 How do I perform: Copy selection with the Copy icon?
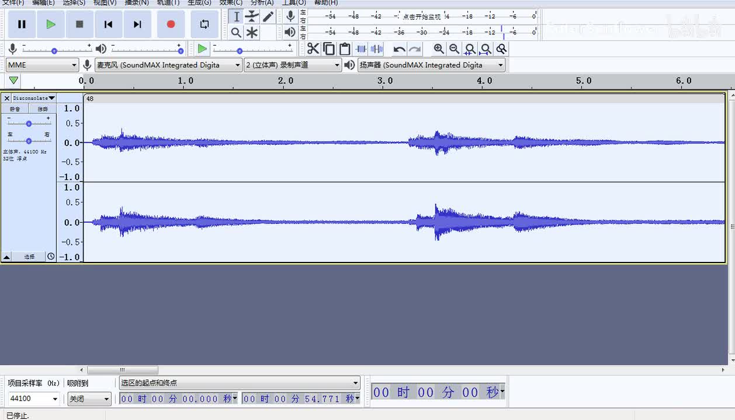pos(329,49)
